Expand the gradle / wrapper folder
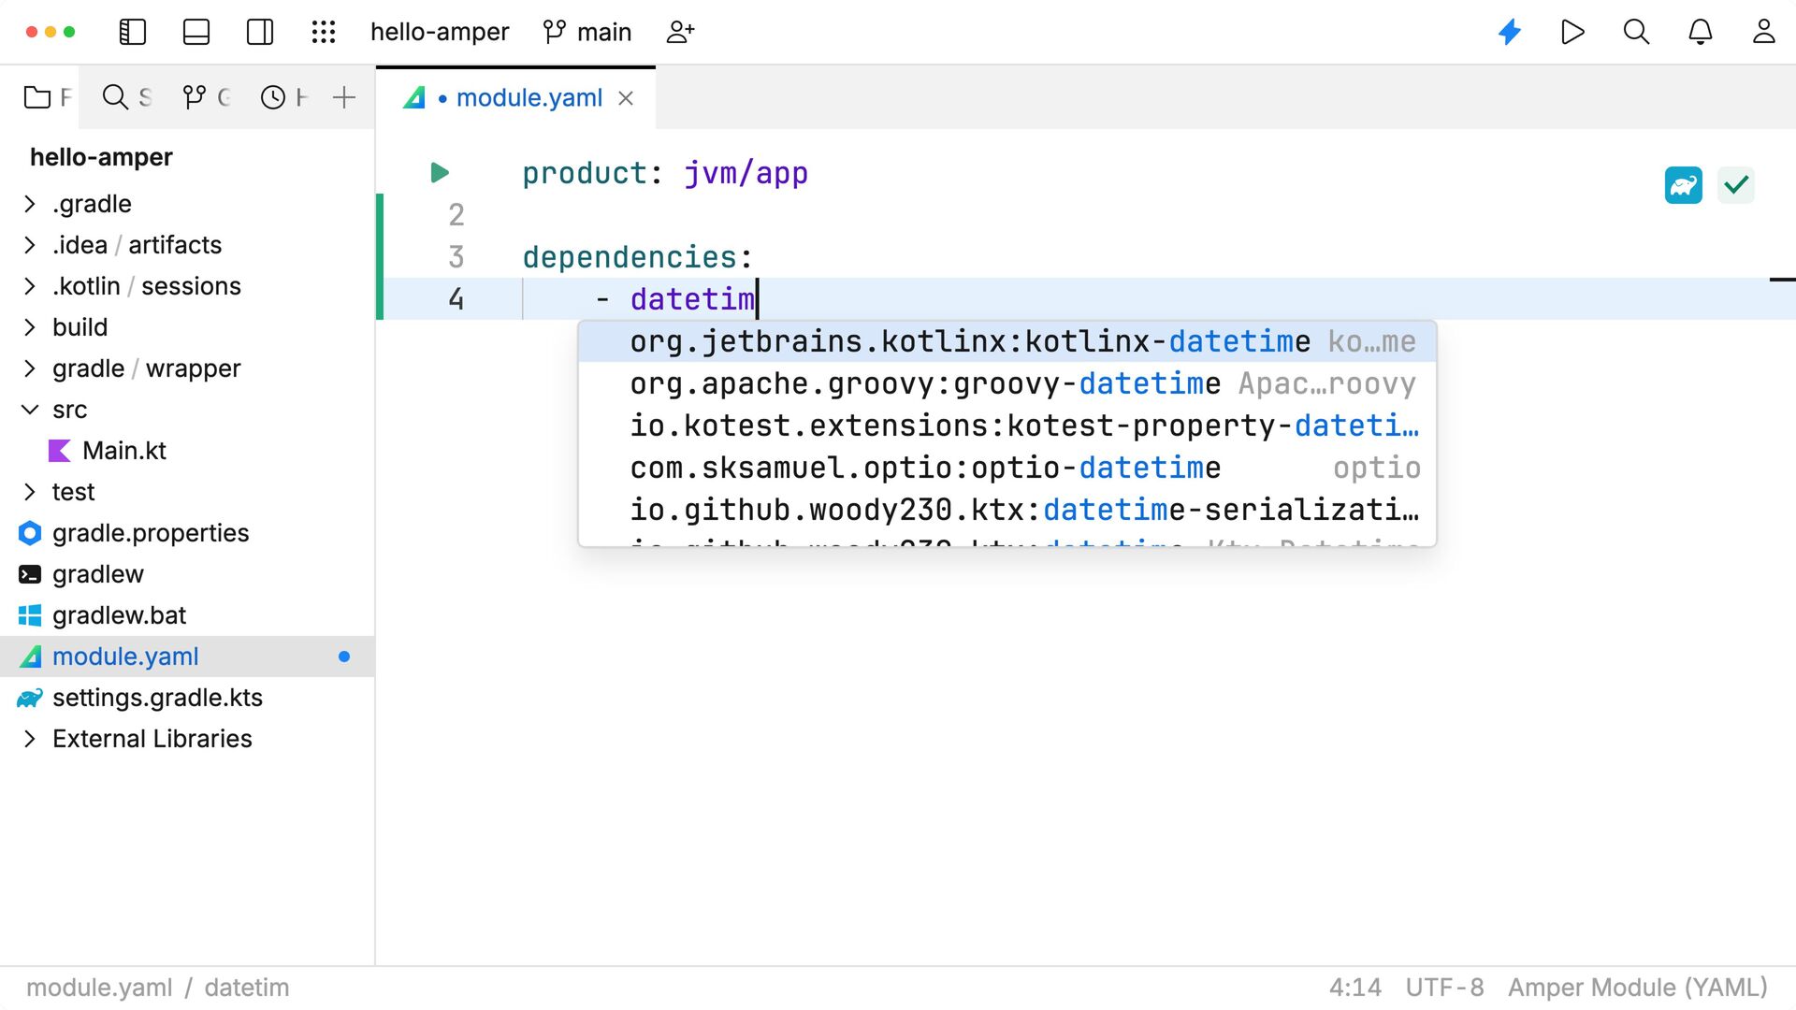Viewport: 1796px width, 1010px height. (x=30, y=368)
